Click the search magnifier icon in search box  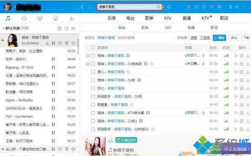tap(158, 7)
